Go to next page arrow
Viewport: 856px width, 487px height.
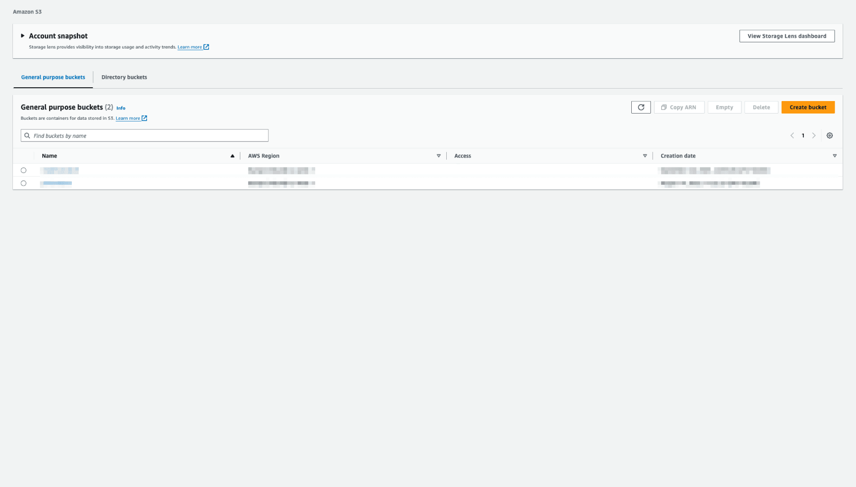(814, 136)
